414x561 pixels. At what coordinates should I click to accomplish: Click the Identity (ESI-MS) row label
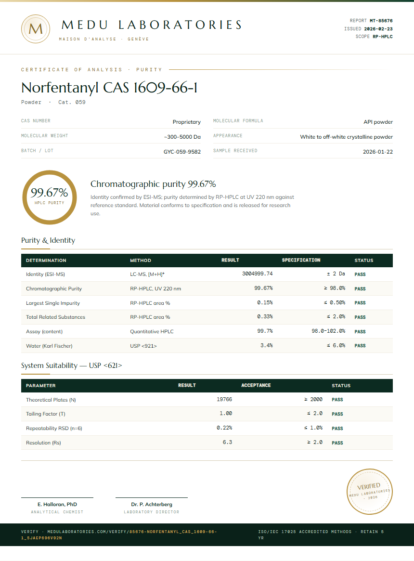pyautogui.click(x=45, y=274)
